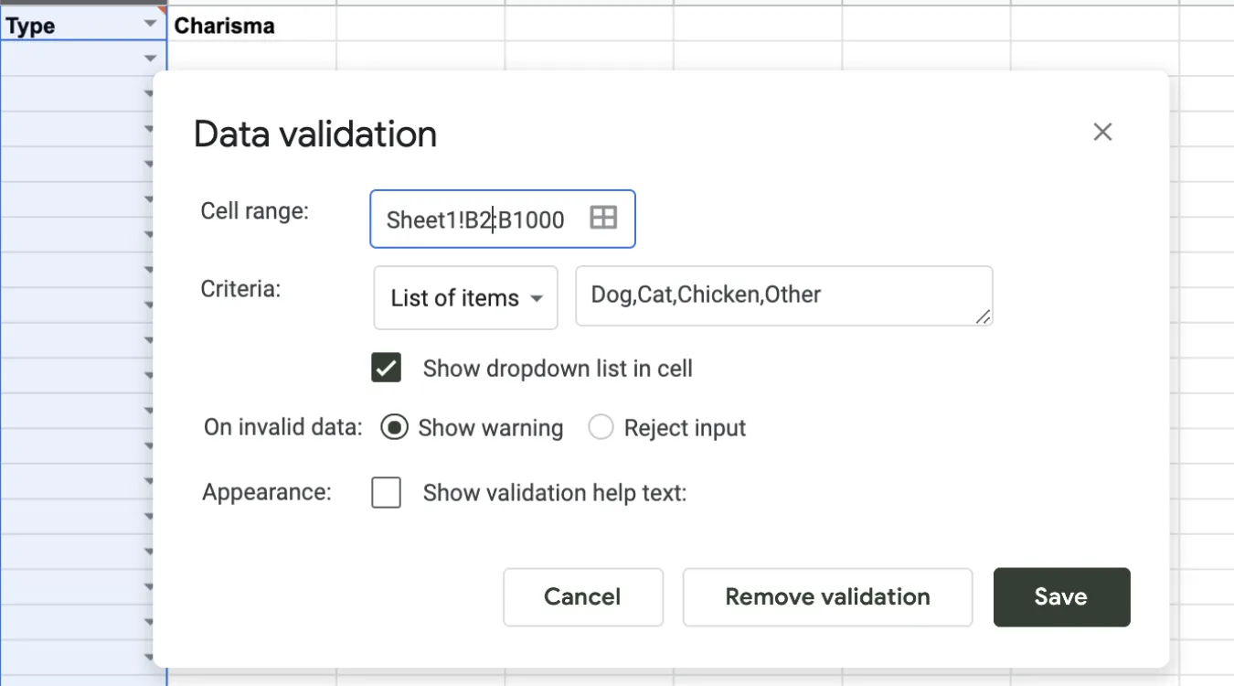1234x686 pixels.
Task: Uncheck Show dropdown list in cell
Action: pos(386,367)
